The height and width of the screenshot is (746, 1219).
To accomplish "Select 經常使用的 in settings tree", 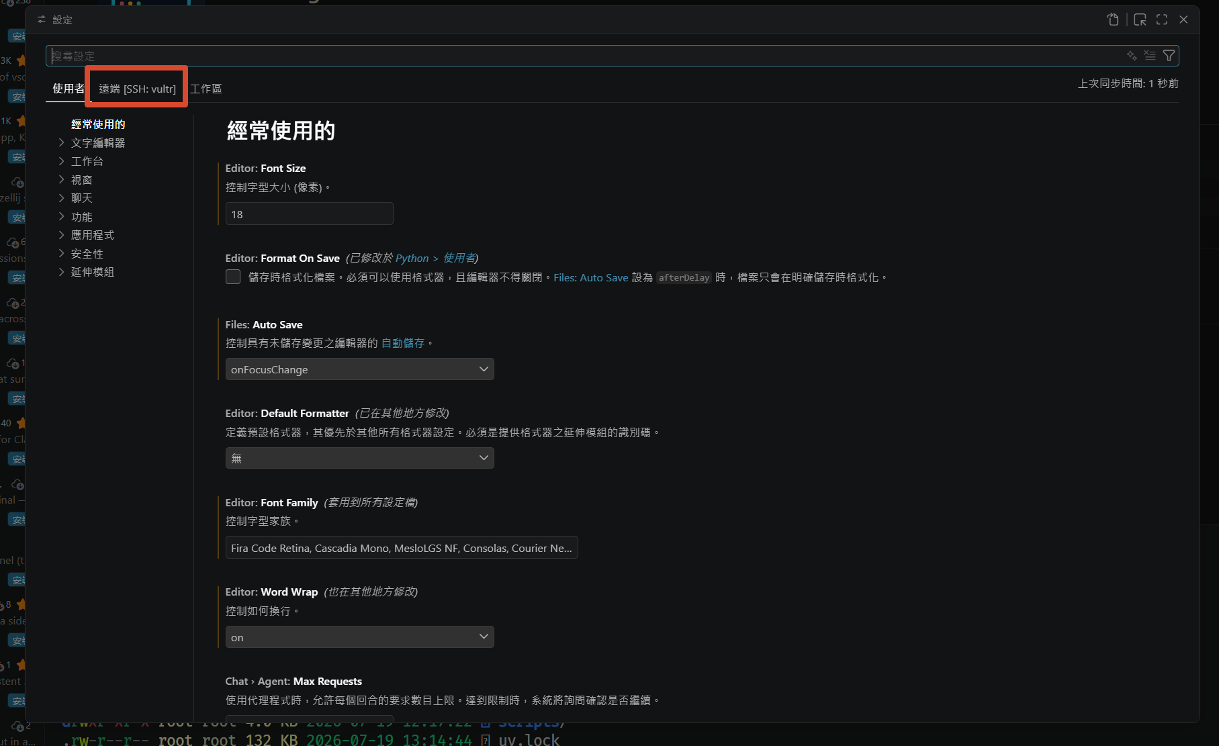I will point(98,124).
